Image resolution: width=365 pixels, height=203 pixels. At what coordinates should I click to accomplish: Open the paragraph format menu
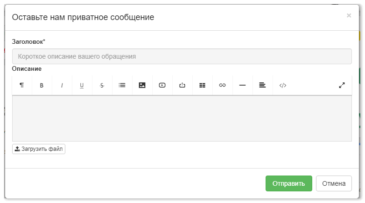(x=22, y=85)
